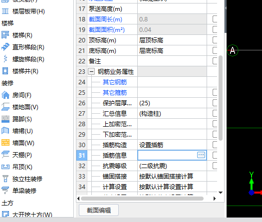Collapse panel with the small side arrow
The width and height of the screenshot is (262, 222).
pos(226,8)
